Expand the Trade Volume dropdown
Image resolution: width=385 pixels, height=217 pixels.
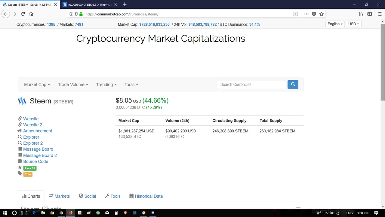click(73, 85)
